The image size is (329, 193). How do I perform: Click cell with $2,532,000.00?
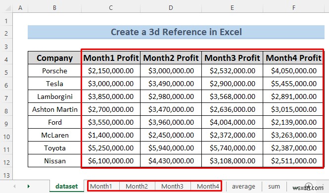(232, 71)
